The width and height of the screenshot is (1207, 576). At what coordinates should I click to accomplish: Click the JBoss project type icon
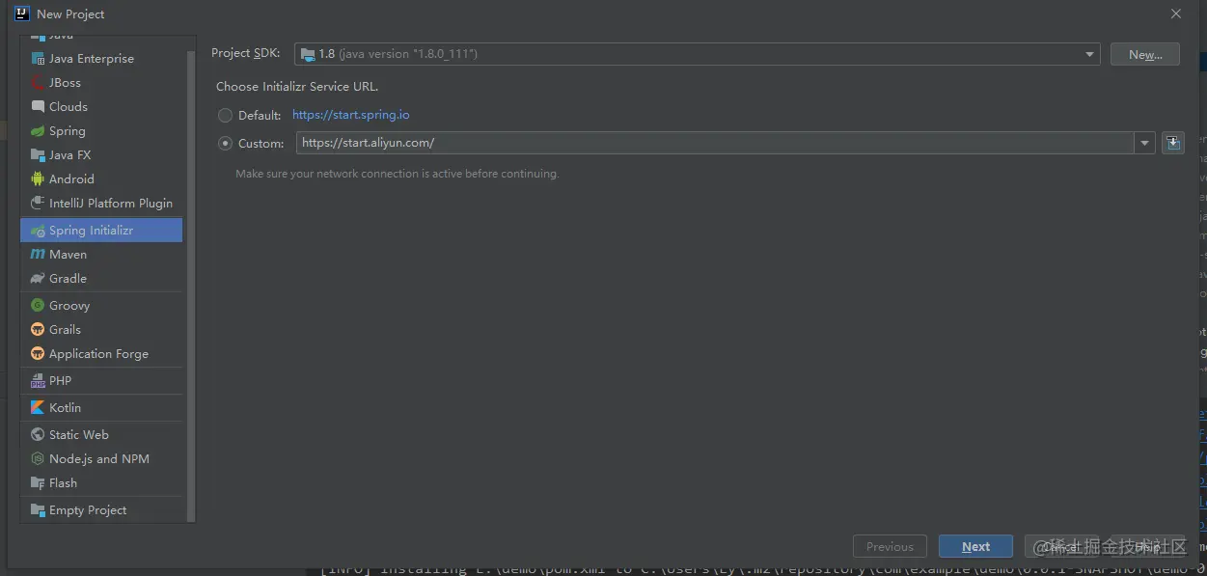point(38,83)
